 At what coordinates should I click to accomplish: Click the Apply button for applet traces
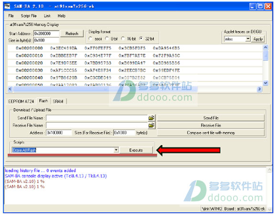258,39
